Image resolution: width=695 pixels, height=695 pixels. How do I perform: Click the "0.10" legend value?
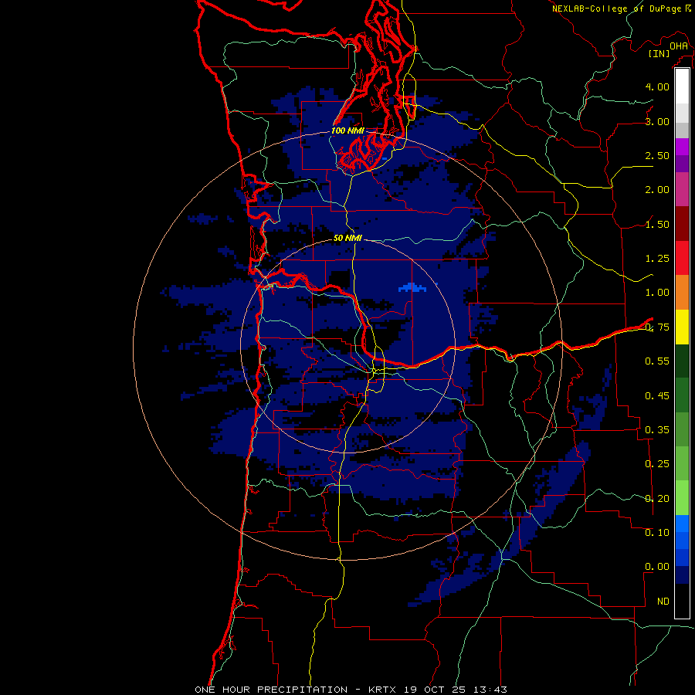tap(657, 533)
